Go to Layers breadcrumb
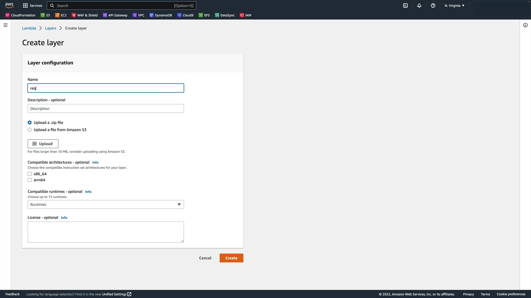The image size is (531, 298). tap(51, 28)
